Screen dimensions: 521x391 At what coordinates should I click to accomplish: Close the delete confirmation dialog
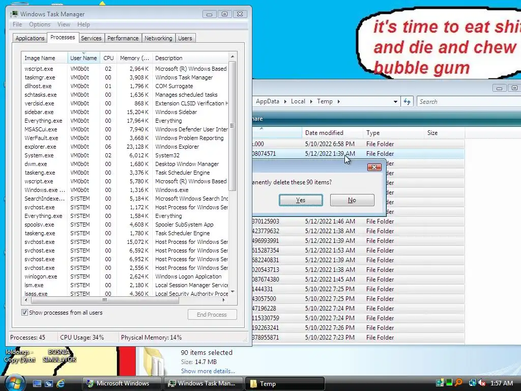374,167
